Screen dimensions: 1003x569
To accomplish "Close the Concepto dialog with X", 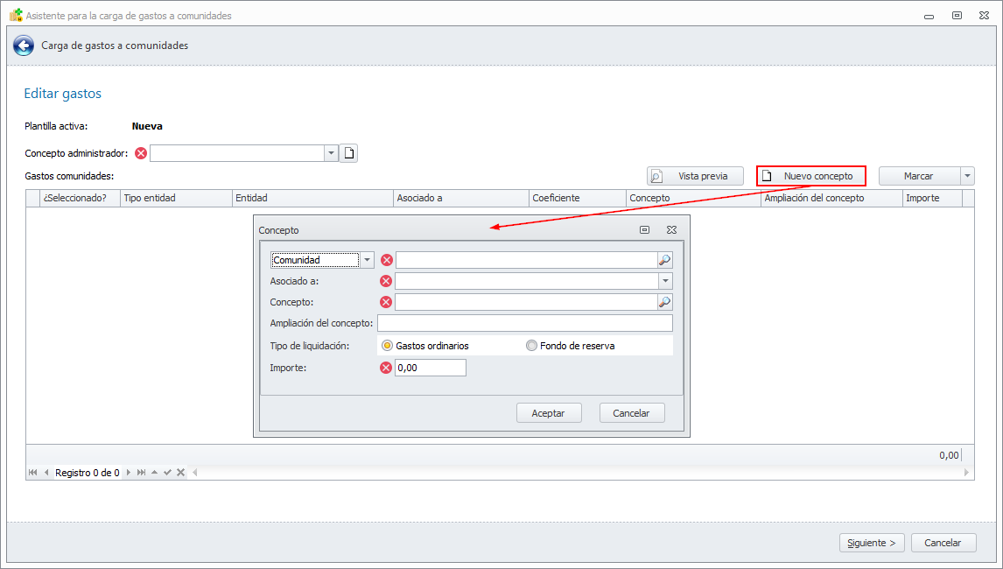I will point(671,229).
